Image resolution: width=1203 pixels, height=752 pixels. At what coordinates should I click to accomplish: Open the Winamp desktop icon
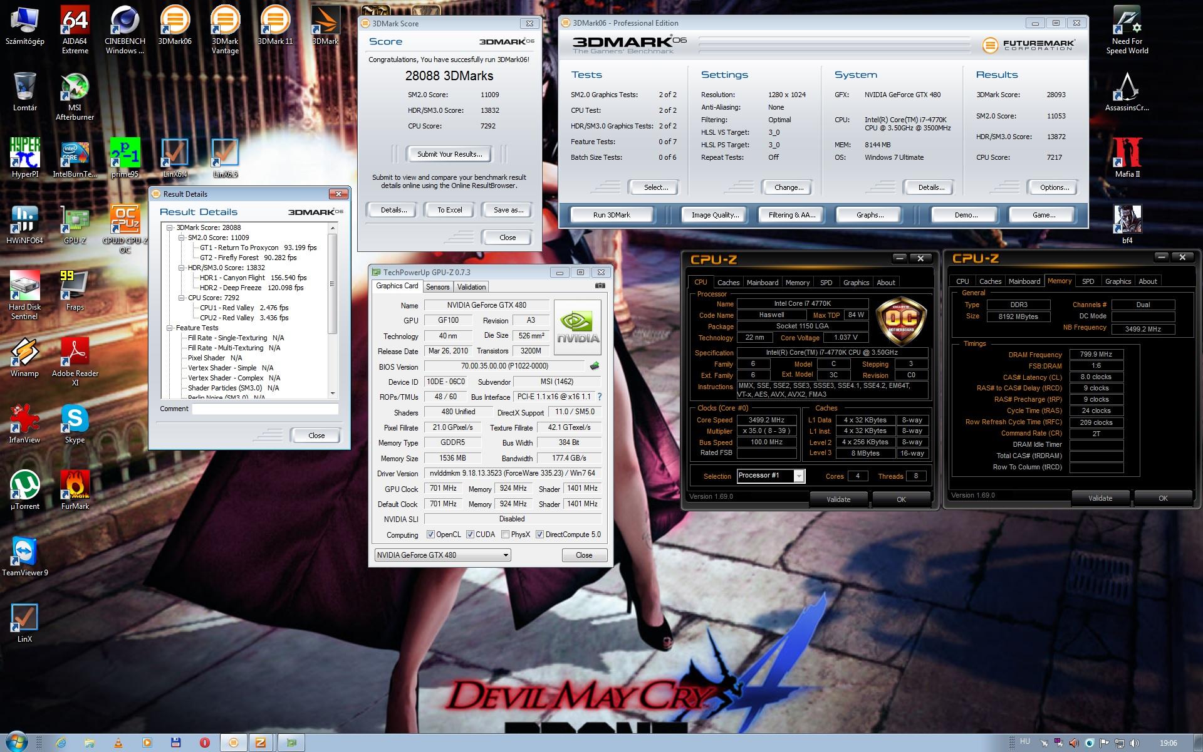pos(24,357)
